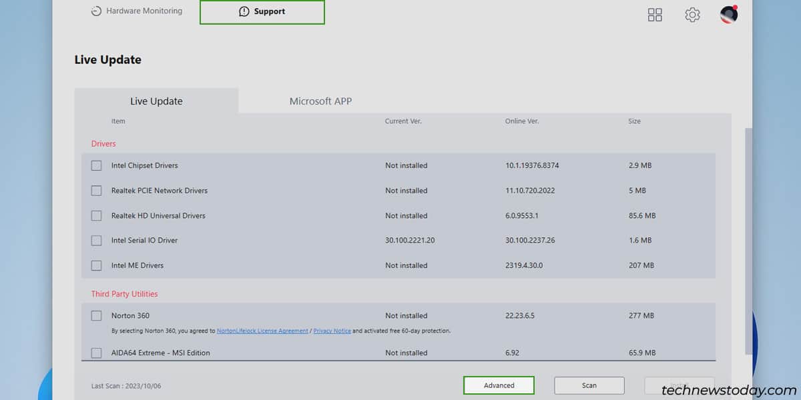Click the Intel Serial IO Driver name
This screenshot has height=400, width=801.
(144, 240)
